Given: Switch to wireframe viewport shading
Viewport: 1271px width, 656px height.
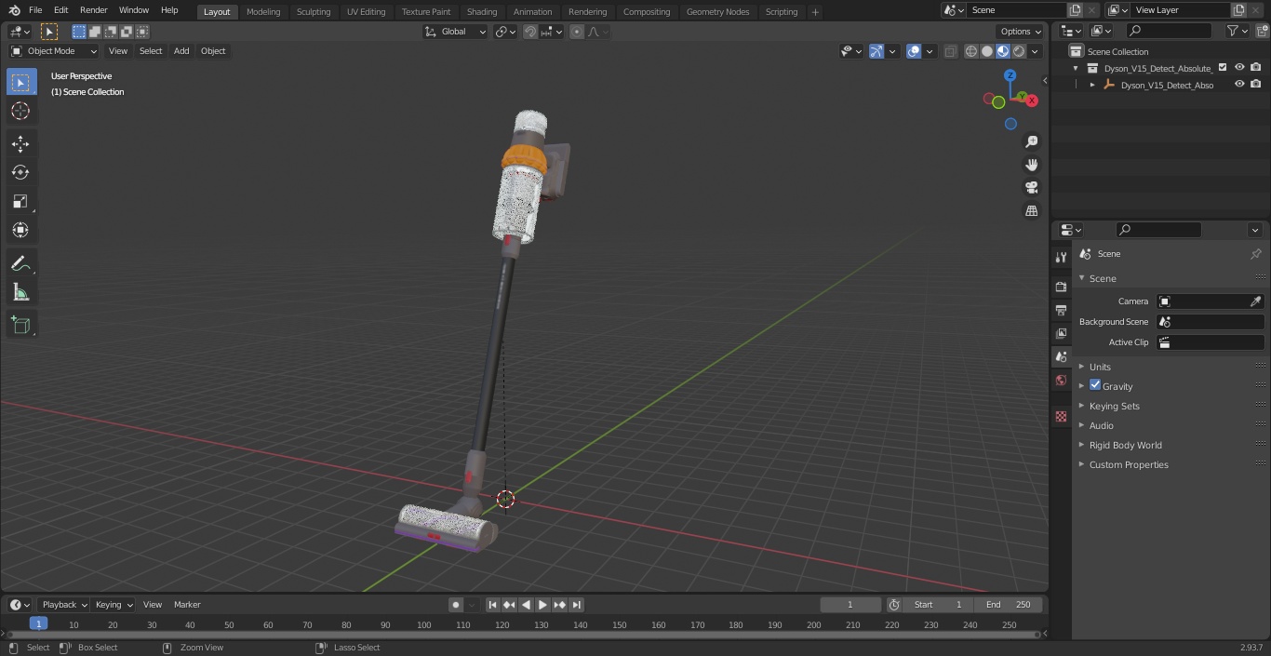Looking at the screenshot, I should click(971, 51).
